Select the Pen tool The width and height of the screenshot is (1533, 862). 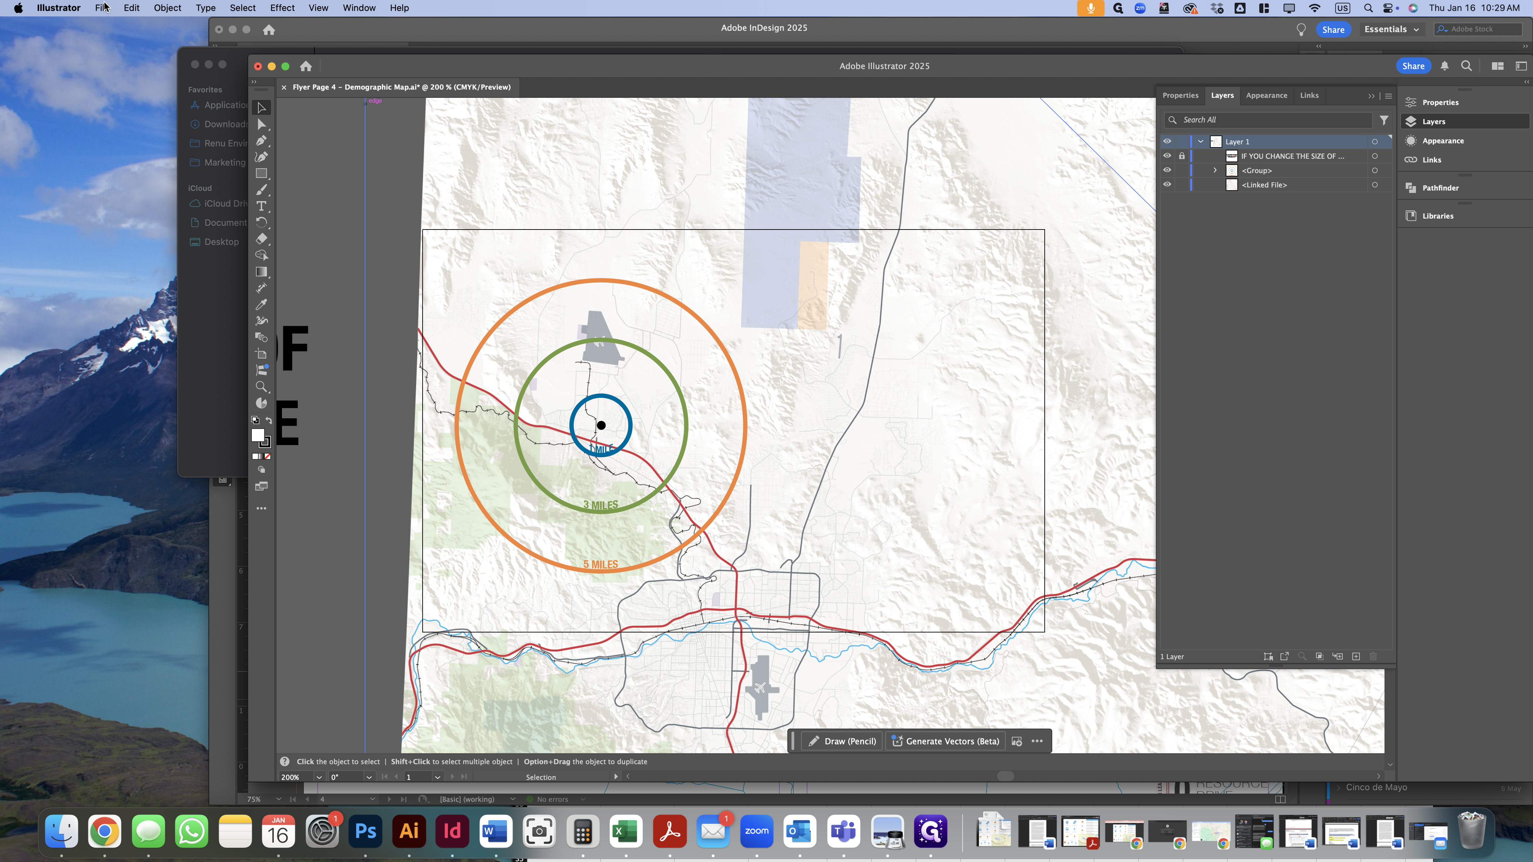[x=261, y=141]
